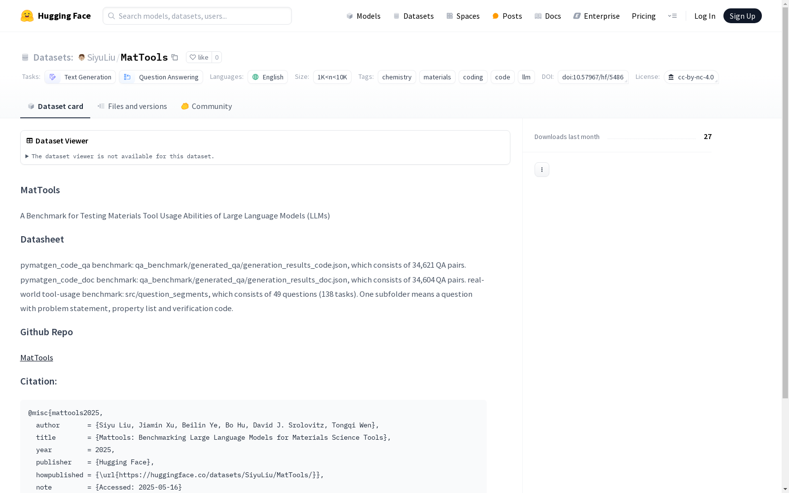Image resolution: width=789 pixels, height=493 pixels.
Task: Click the search magnifier icon
Action: coord(111,16)
